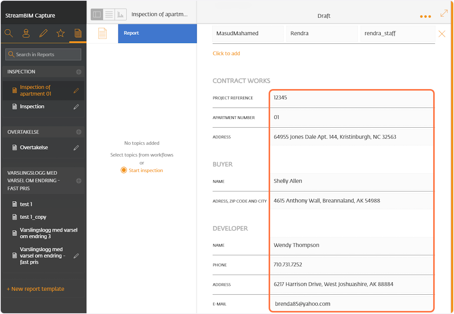Viewport: 454px width, 314px height.
Task: Open Varslingslogg med varsel fast pris report
Action: point(43,256)
